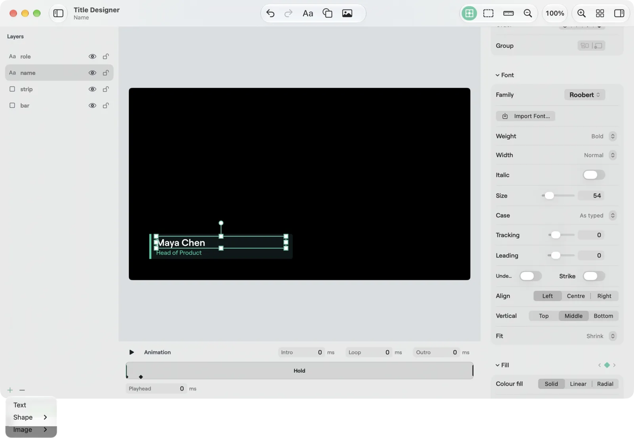Viewport: 634px width, 438px height.
Task: Toggle the left sidebar panel icon
Action: click(58, 13)
